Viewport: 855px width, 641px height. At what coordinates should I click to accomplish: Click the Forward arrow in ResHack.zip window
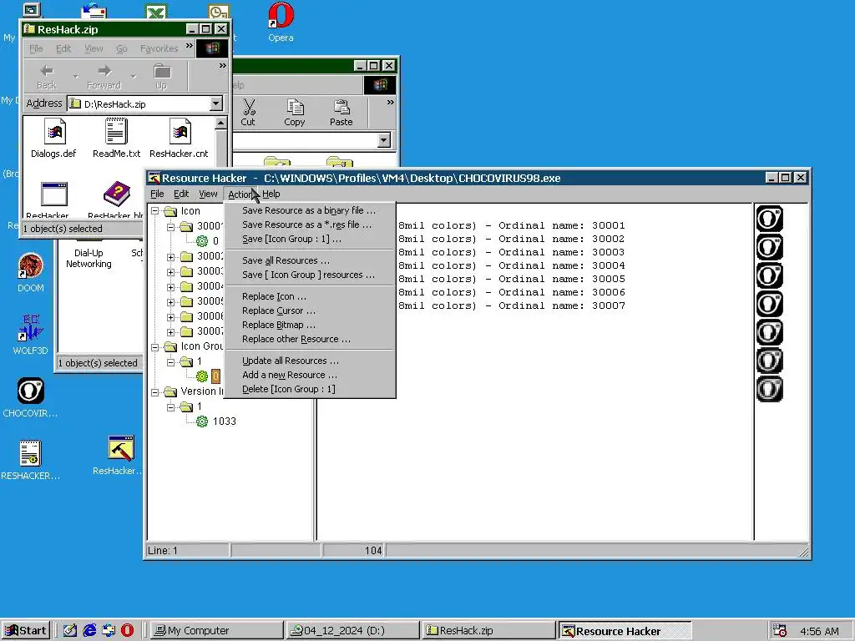click(x=104, y=76)
